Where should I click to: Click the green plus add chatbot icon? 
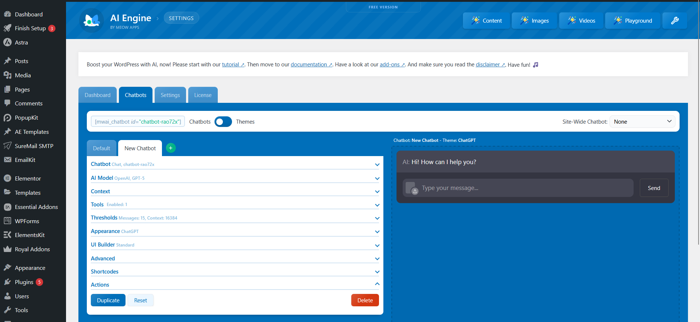pyautogui.click(x=170, y=148)
